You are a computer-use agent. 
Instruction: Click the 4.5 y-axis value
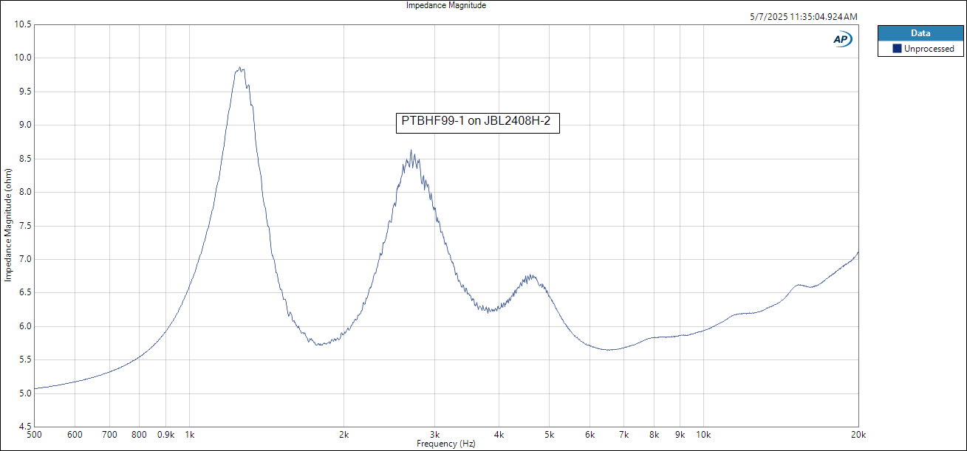tap(25, 427)
